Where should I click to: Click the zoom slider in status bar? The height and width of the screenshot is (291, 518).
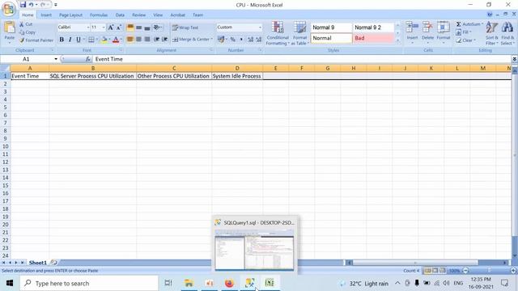coord(489,271)
